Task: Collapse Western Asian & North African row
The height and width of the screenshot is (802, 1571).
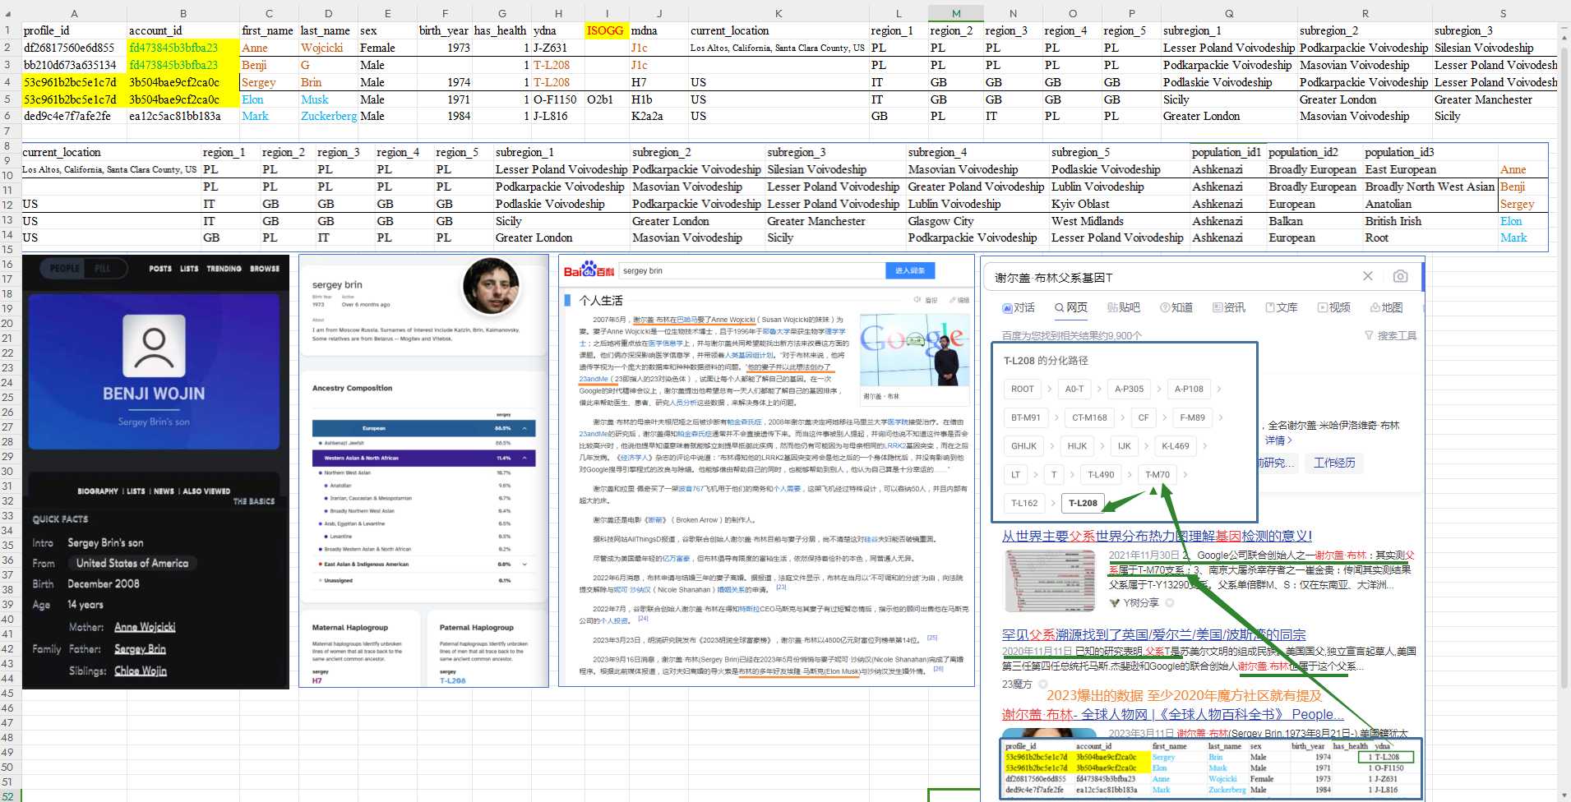Action: click(x=524, y=458)
